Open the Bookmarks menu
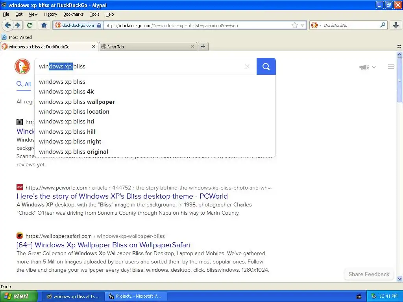Viewport: 403px width, 302px height. coord(74,14)
